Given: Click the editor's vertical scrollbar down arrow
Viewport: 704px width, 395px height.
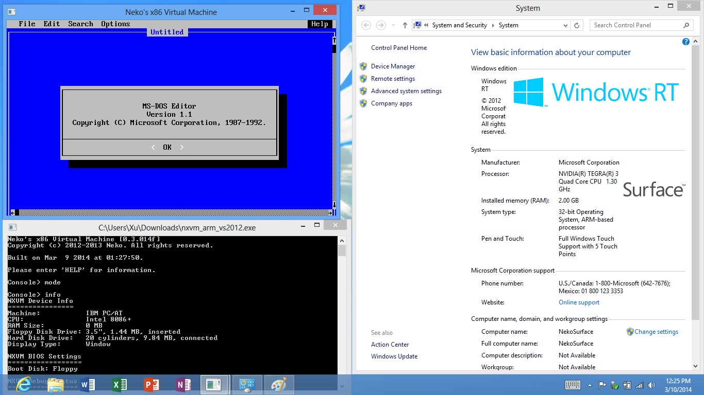Looking at the screenshot, I should coord(334,204).
